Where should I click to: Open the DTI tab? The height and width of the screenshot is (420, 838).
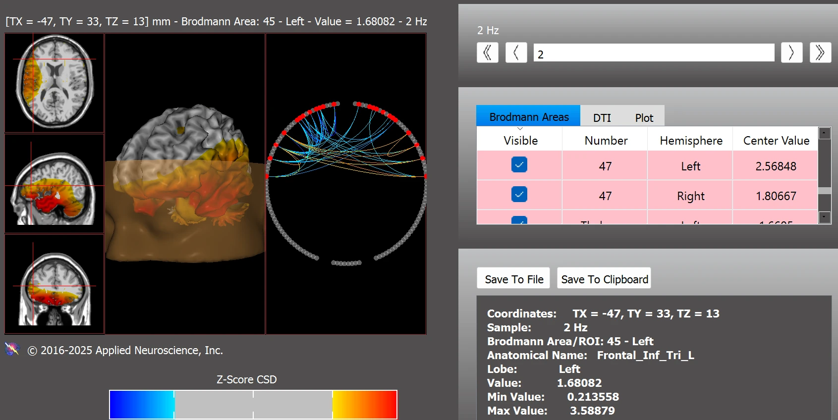[602, 117]
